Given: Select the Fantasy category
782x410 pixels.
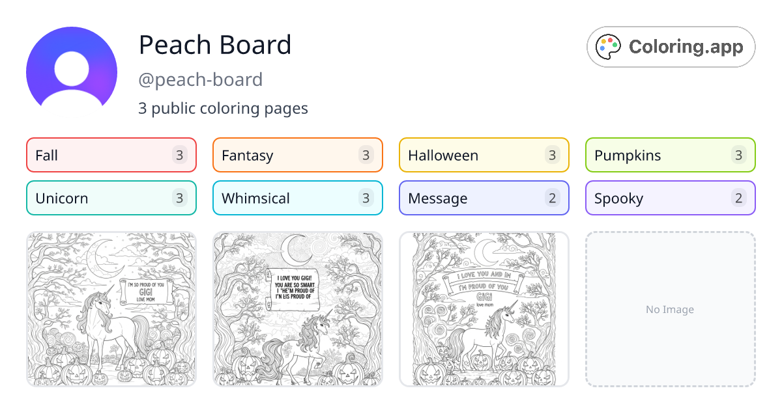Looking at the screenshot, I should pos(297,155).
